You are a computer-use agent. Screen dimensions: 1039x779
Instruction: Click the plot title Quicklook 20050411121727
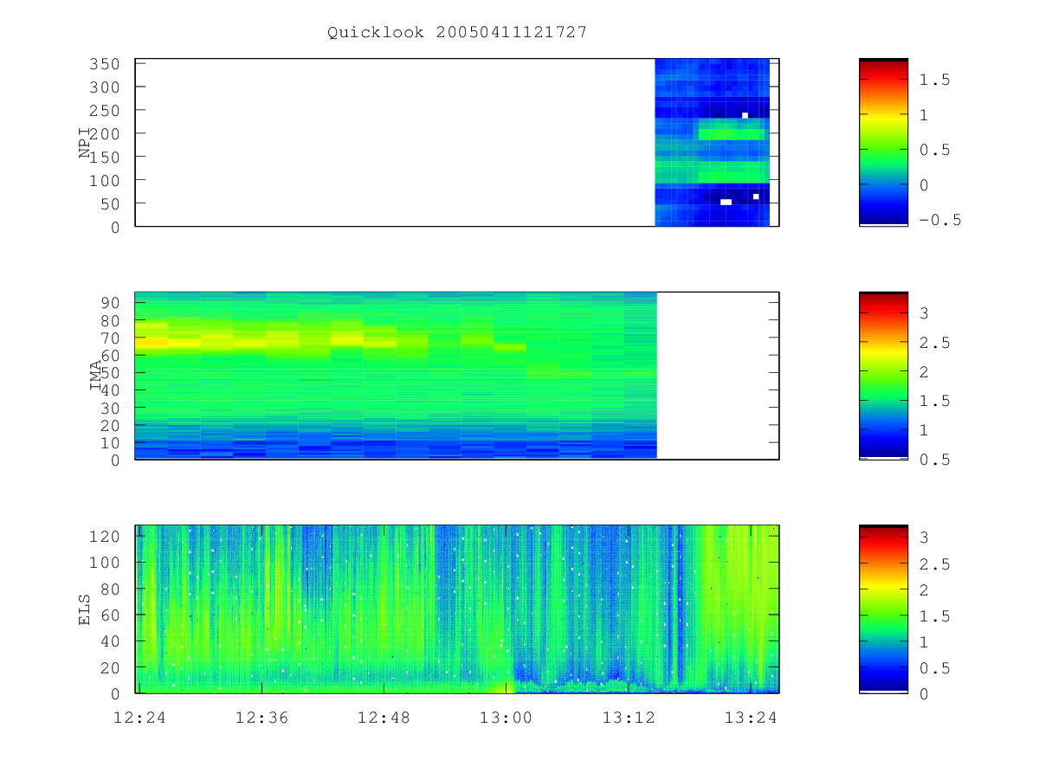[456, 32]
